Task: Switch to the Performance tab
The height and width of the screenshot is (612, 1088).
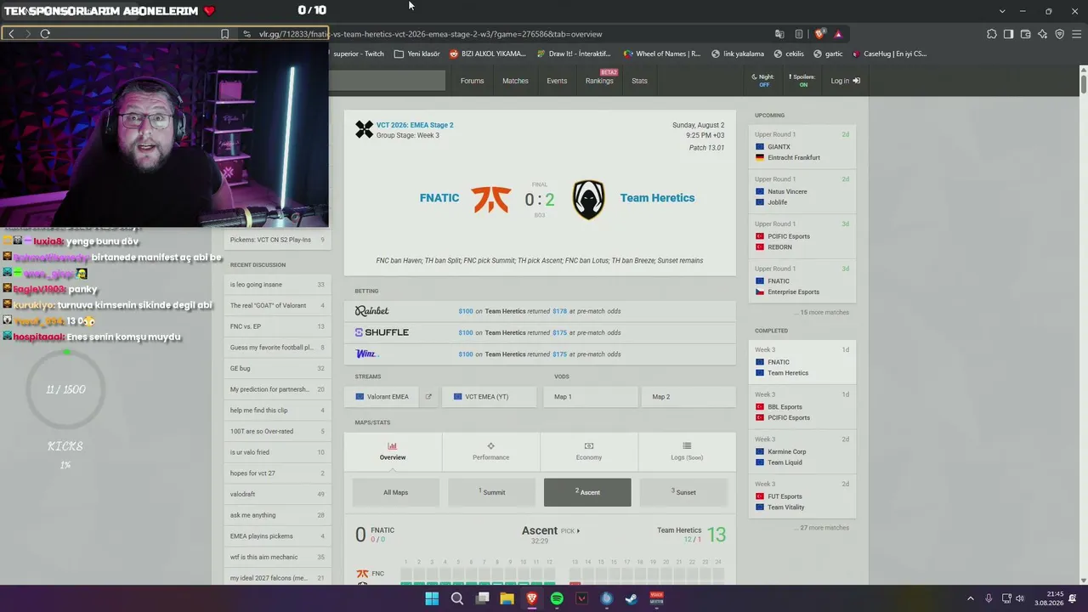Action: tap(490, 451)
